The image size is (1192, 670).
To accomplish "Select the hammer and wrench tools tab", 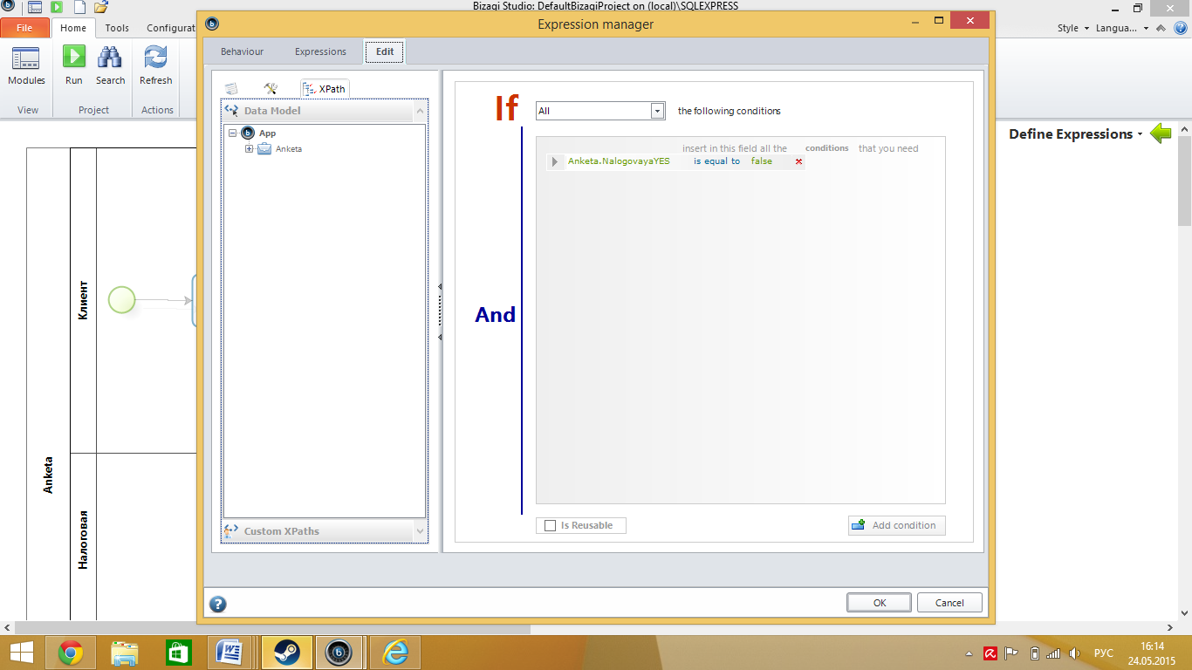I will [271, 89].
